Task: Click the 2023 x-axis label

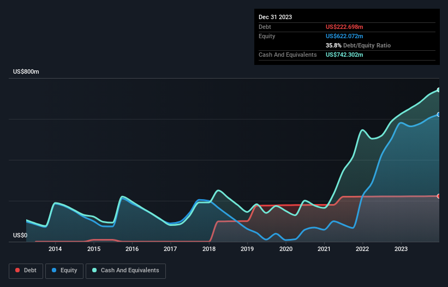Action: [401, 249]
